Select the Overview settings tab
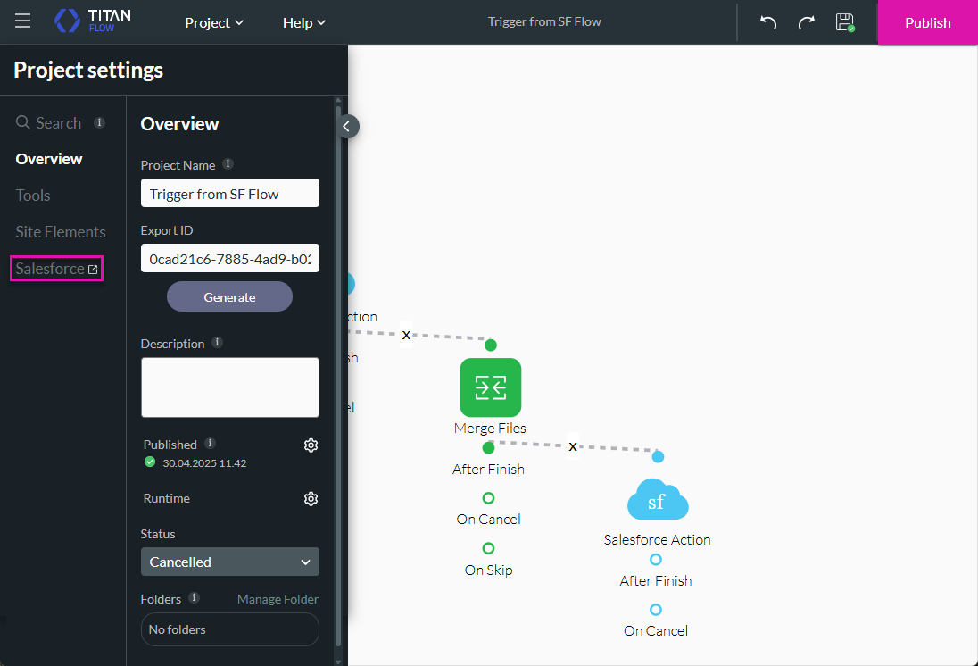Viewport: 978px width, 666px height. [49, 159]
